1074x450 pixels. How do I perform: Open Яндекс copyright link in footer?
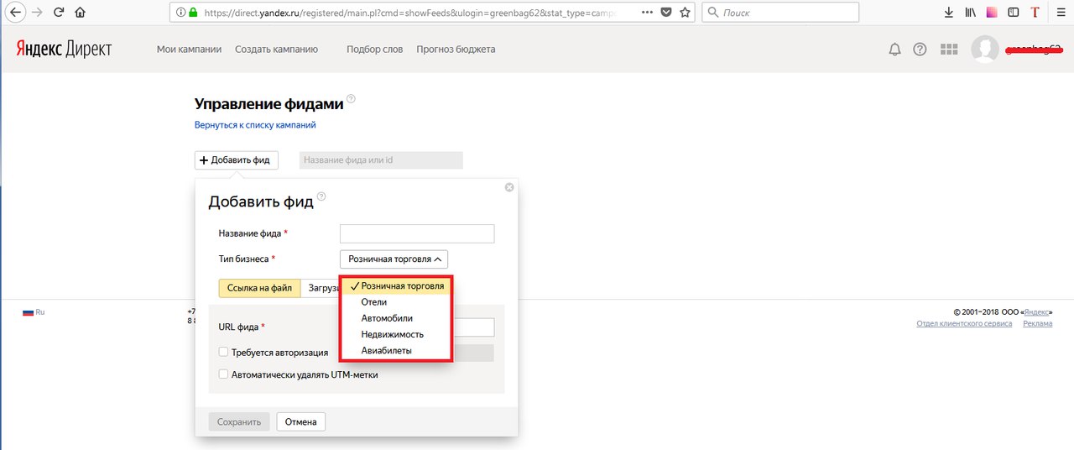tap(1035, 312)
